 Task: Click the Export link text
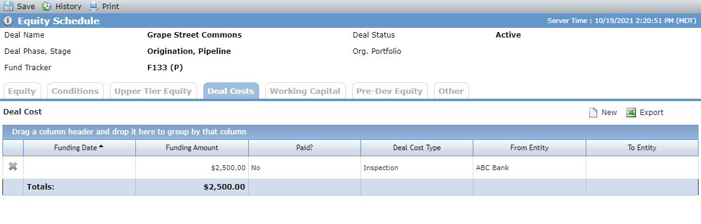[x=651, y=113]
